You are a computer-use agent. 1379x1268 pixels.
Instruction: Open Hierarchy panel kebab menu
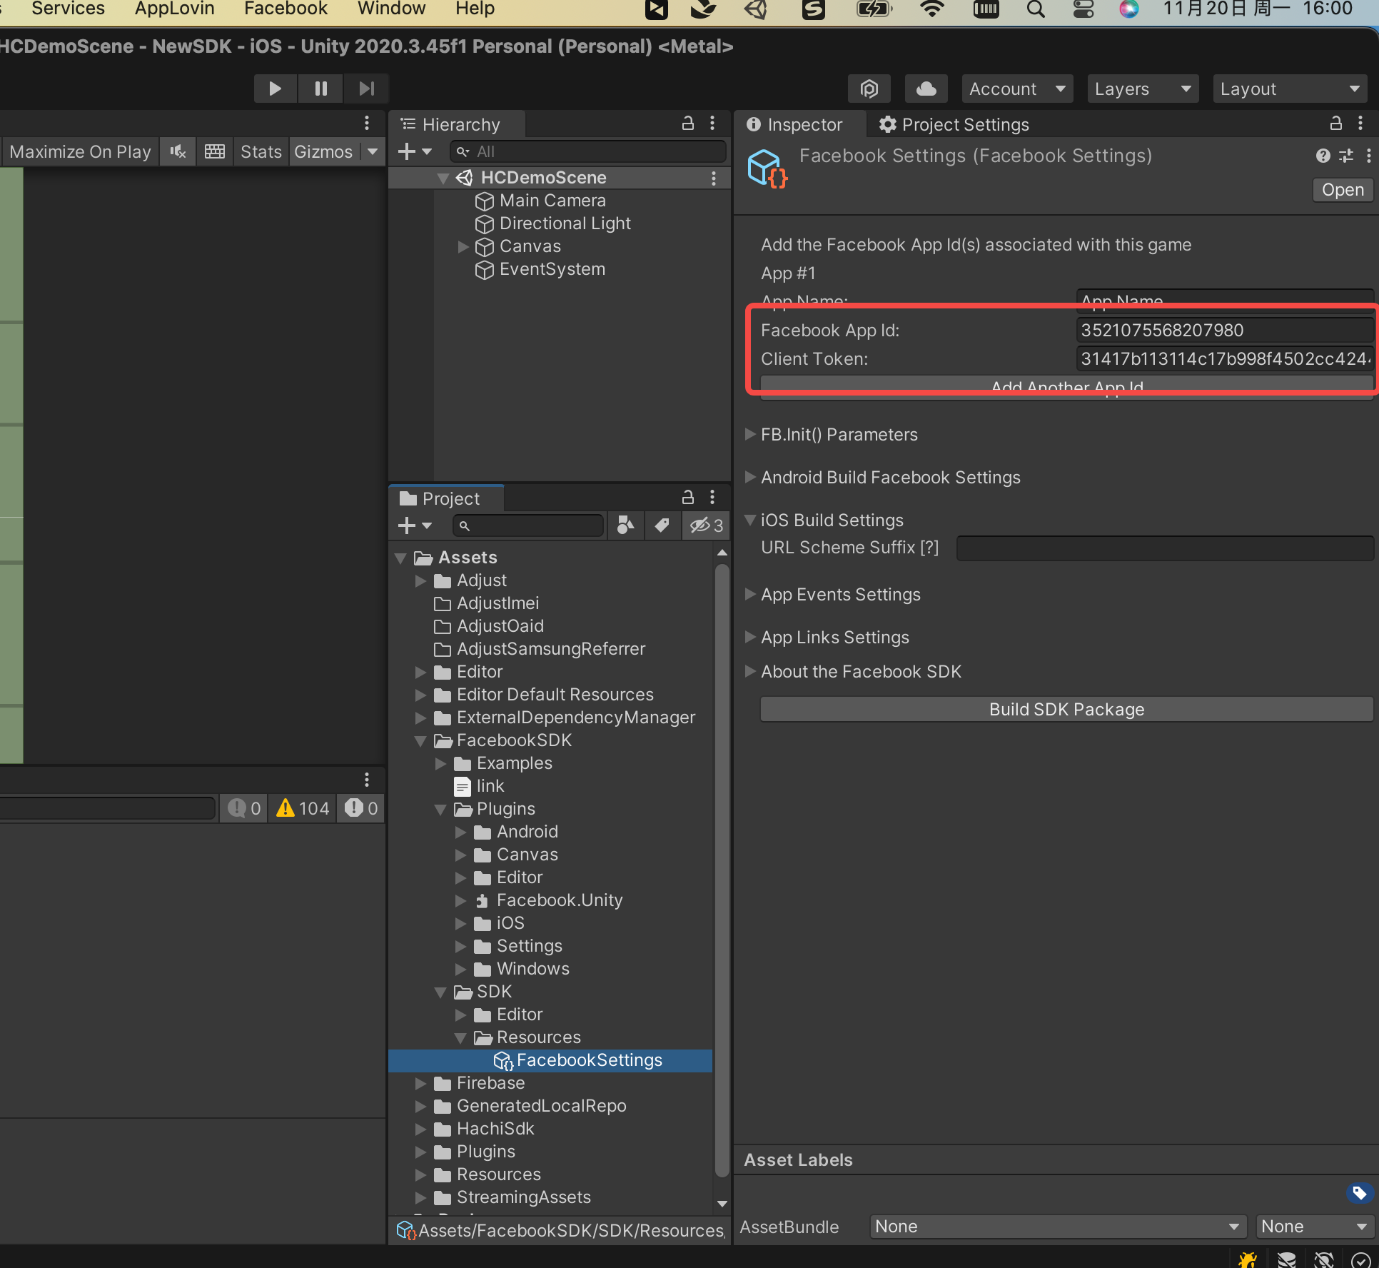click(x=712, y=124)
